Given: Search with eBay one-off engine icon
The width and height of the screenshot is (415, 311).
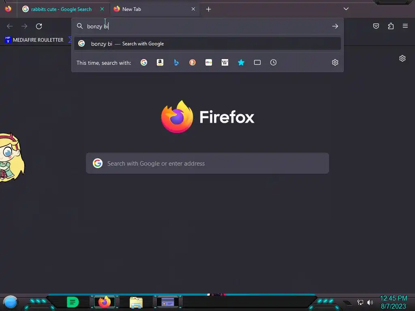Looking at the screenshot, I should 209,62.
